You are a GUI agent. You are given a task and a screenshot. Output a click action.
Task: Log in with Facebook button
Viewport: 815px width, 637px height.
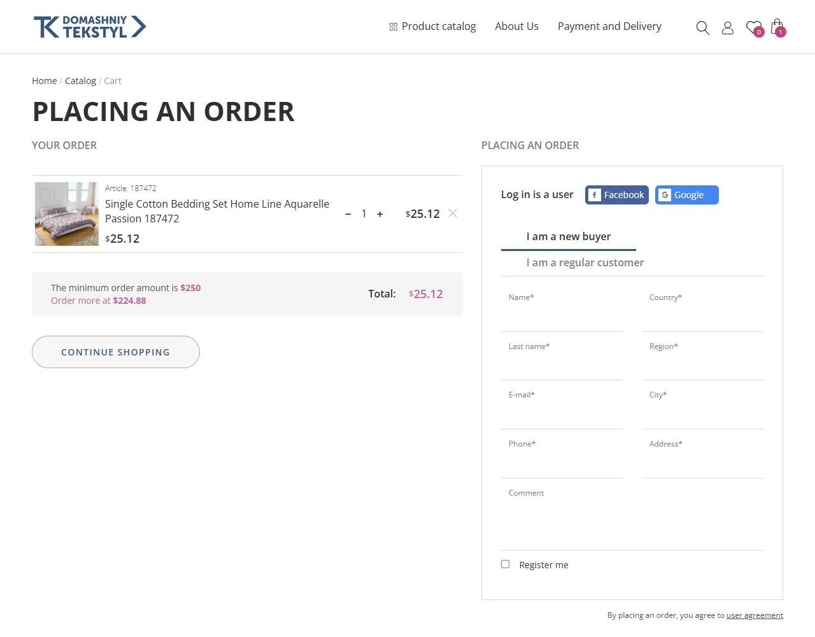[617, 195]
